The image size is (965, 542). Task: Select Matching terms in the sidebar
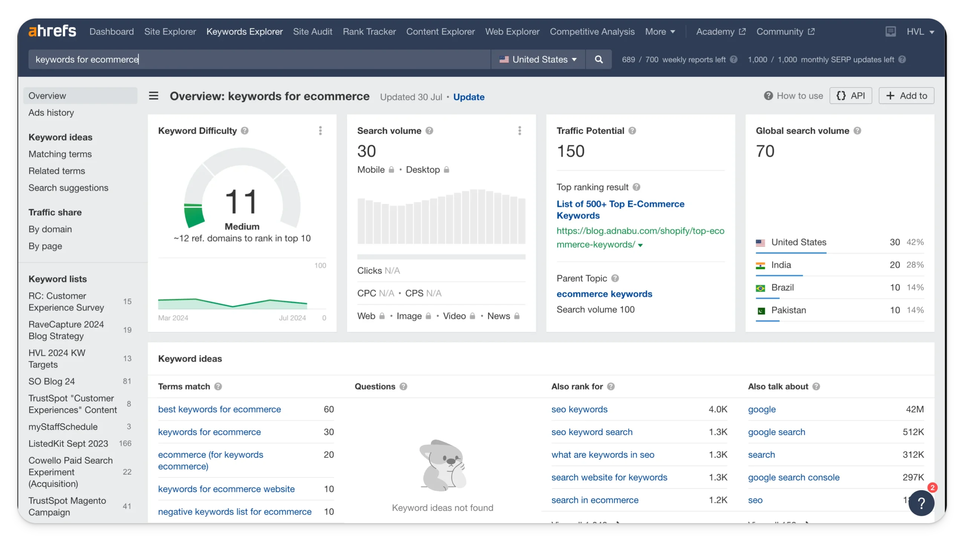click(x=60, y=154)
